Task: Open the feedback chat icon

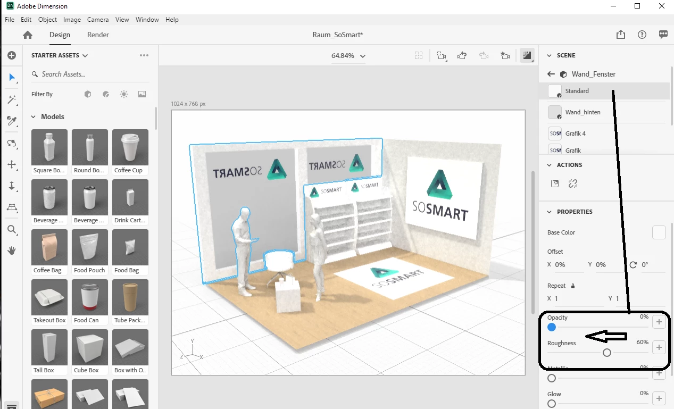Action: point(663,35)
